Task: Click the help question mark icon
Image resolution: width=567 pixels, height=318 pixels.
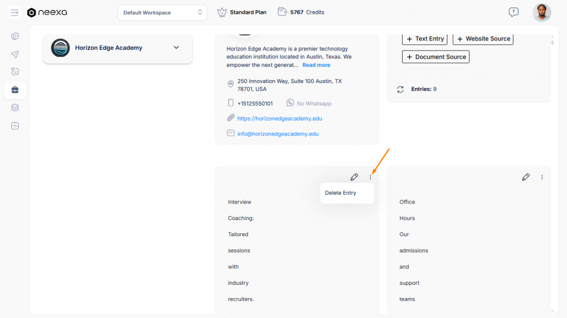Action: (513, 12)
